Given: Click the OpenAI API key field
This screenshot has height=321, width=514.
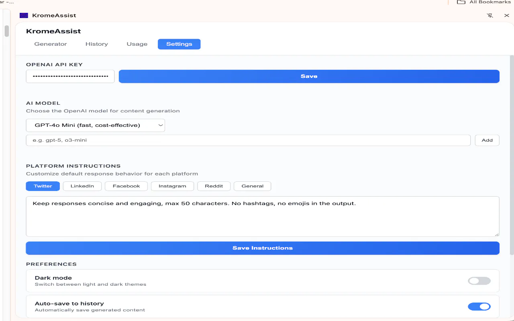Looking at the screenshot, I should point(70,76).
